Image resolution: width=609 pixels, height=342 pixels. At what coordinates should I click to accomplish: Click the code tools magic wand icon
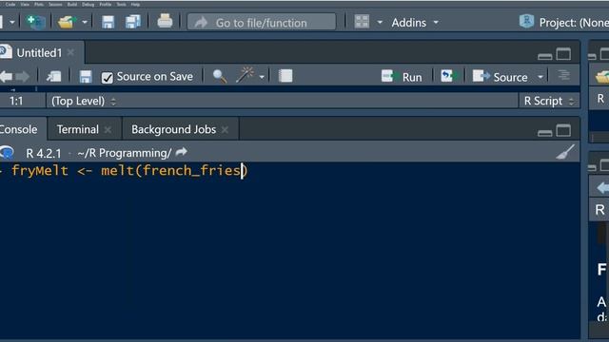click(245, 75)
